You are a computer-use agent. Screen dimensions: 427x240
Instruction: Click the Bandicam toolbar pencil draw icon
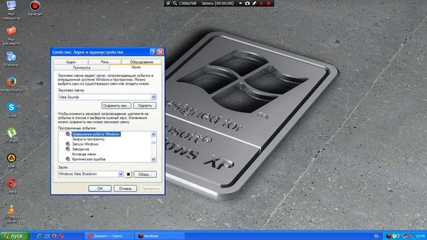point(254,3)
